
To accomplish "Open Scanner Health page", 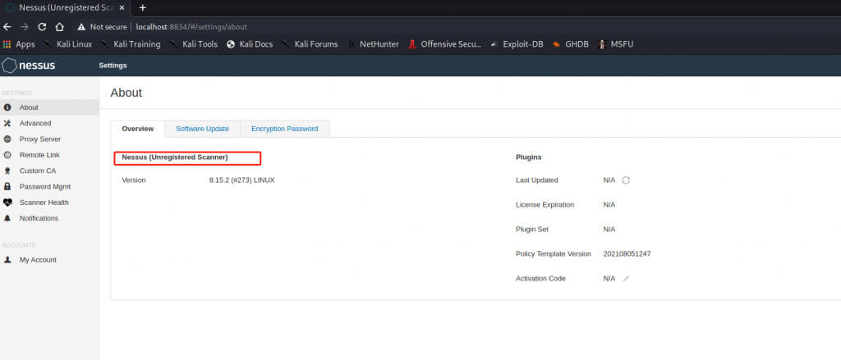I will pyautogui.click(x=49, y=203).
